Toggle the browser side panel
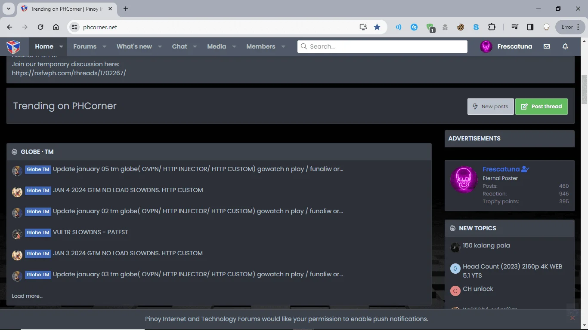 530,27
